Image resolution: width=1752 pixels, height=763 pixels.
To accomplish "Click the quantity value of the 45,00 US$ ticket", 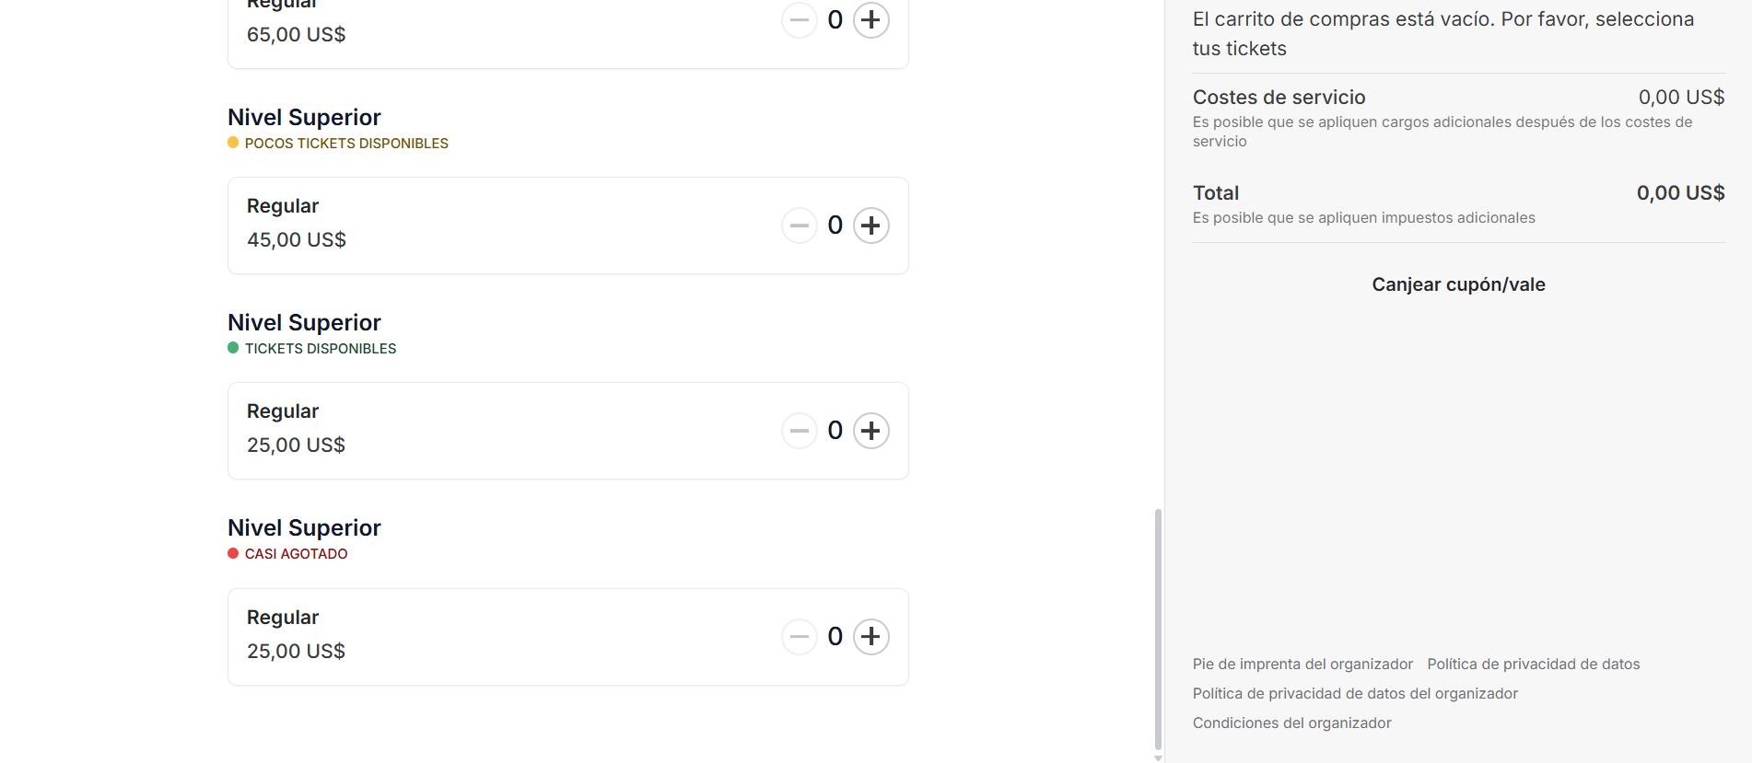I will (835, 225).
